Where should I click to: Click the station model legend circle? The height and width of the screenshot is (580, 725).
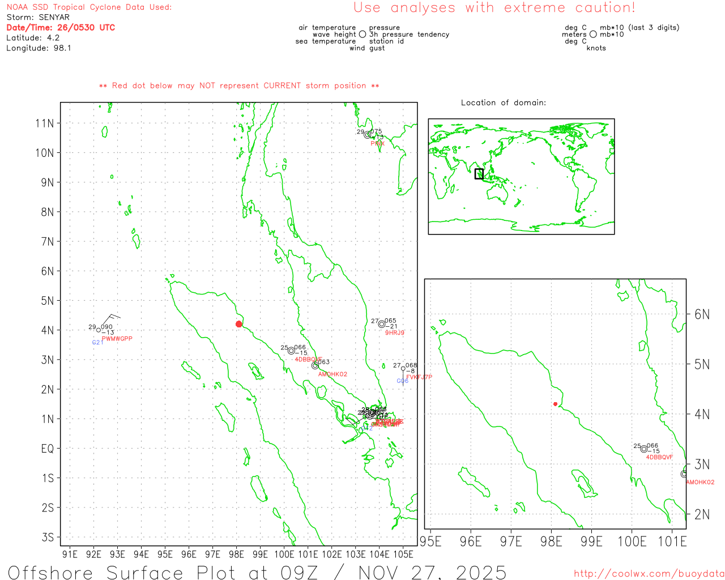[x=362, y=34]
